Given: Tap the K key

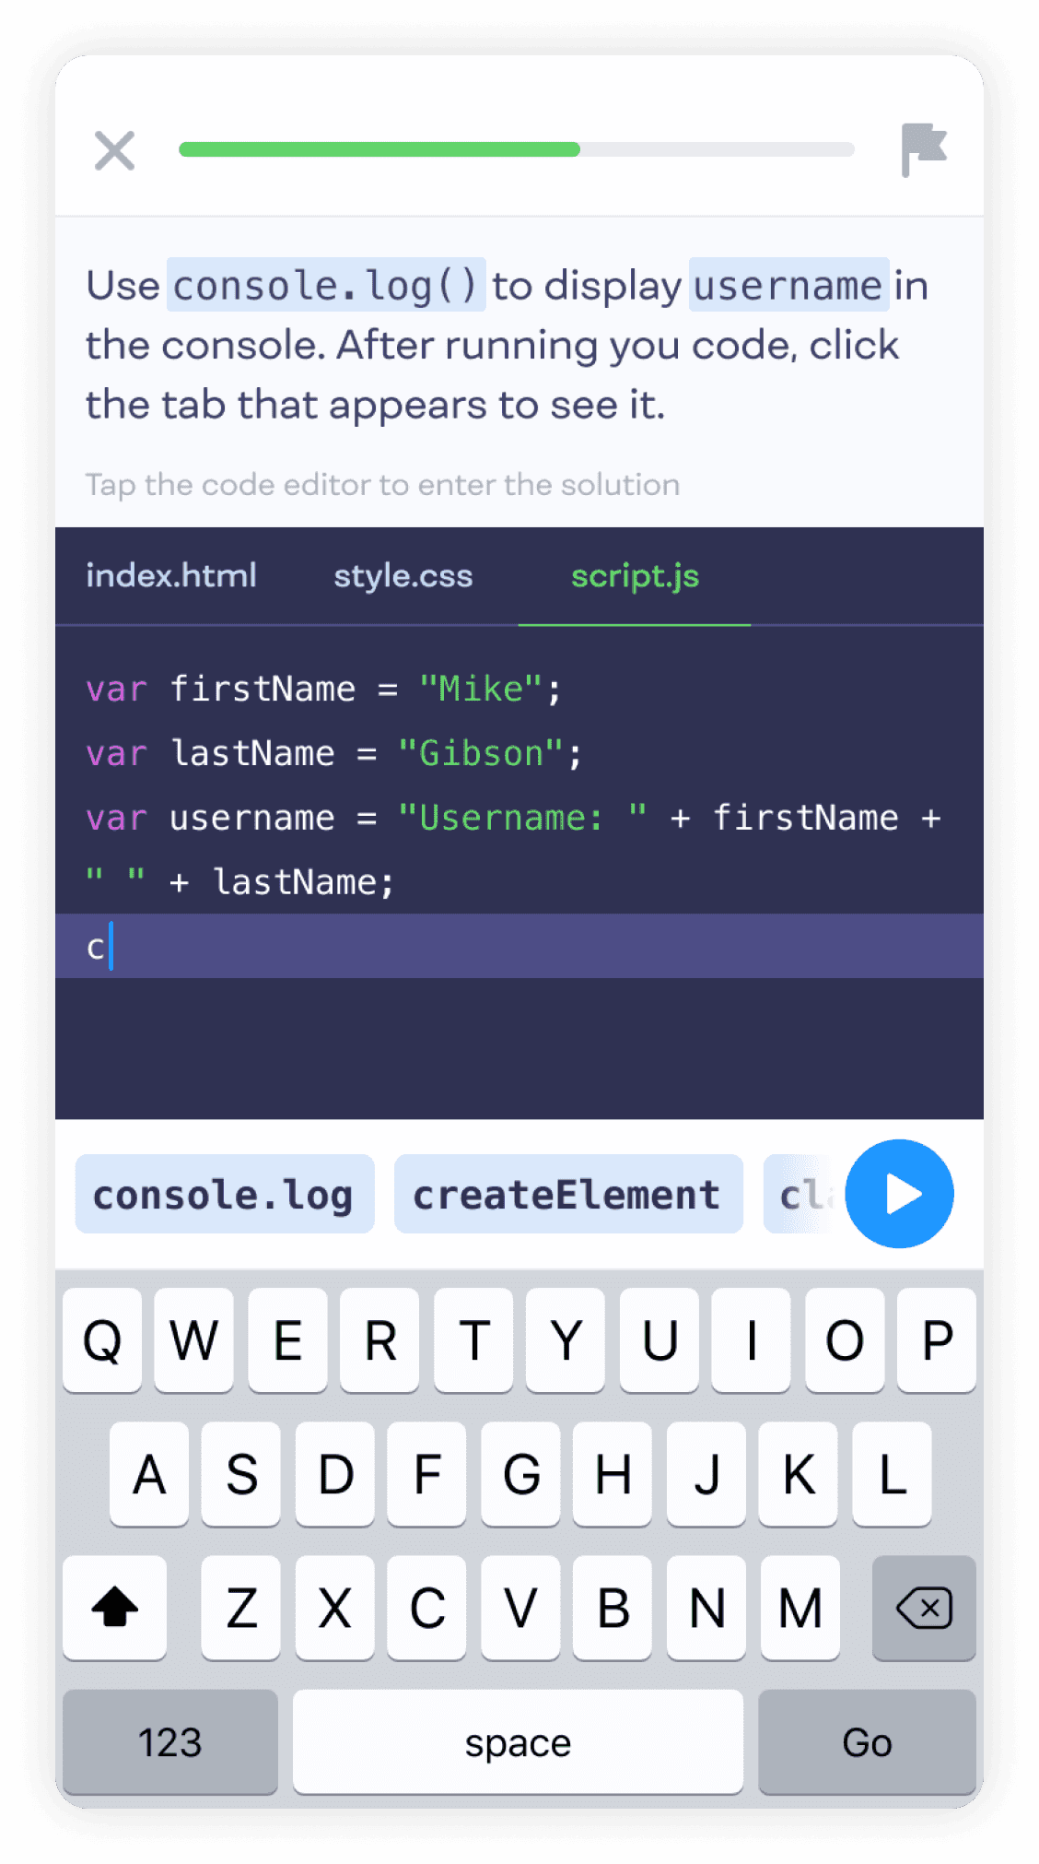Looking at the screenshot, I should click(x=799, y=1473).
